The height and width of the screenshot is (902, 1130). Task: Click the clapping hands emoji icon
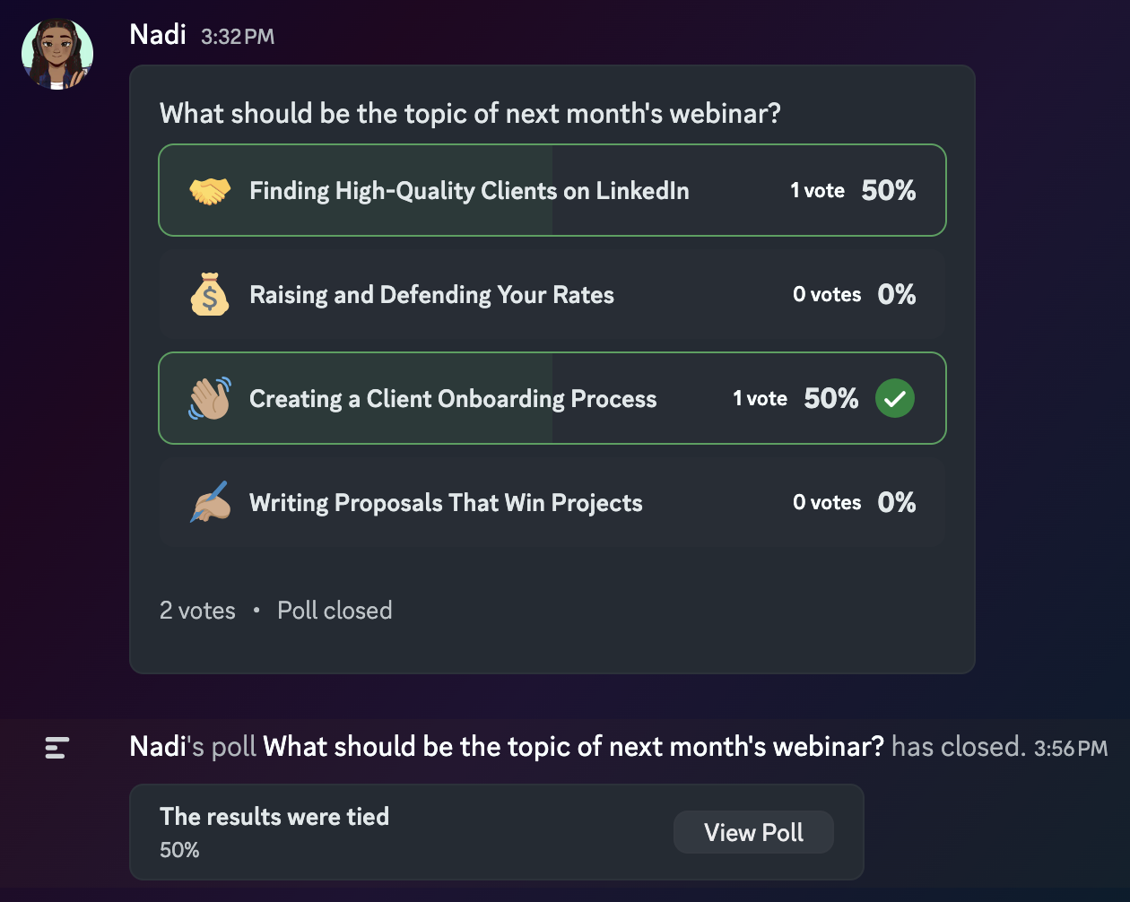point(210,398)
